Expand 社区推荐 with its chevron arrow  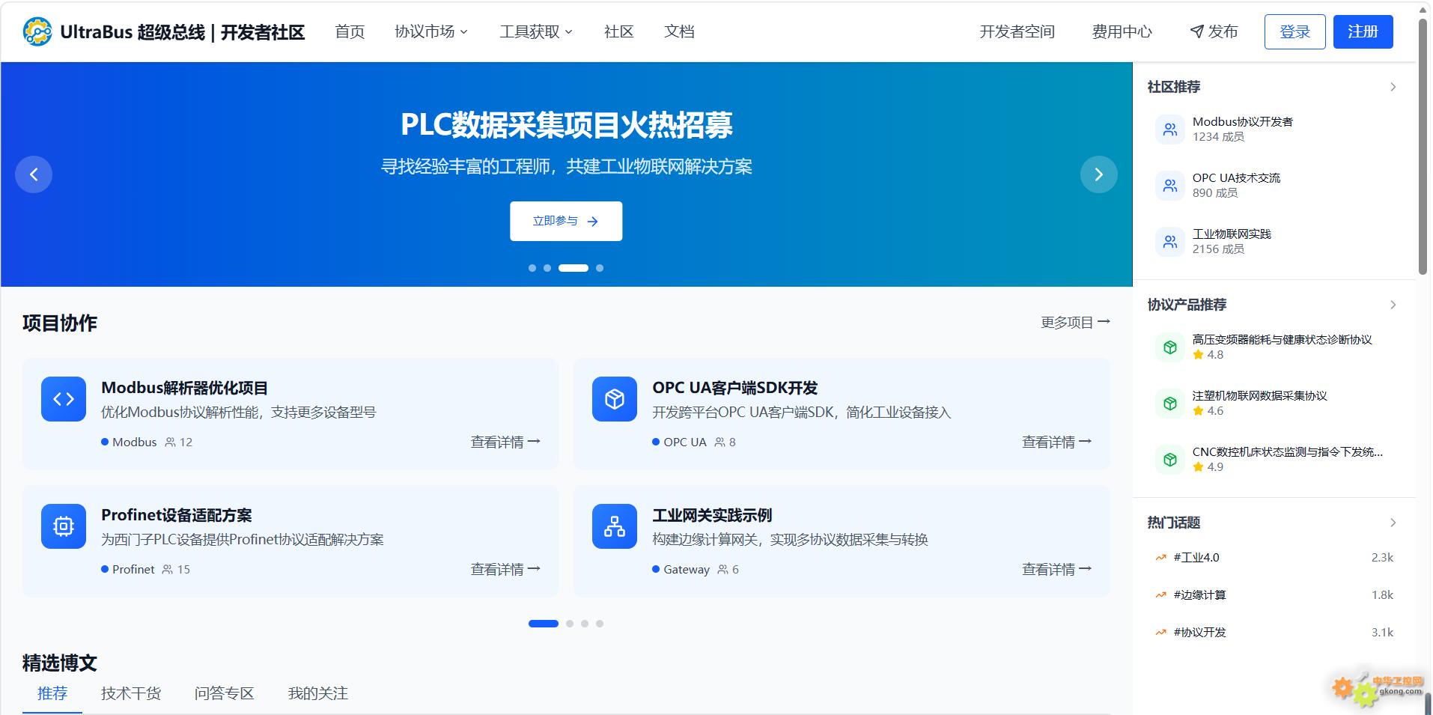1393,87
